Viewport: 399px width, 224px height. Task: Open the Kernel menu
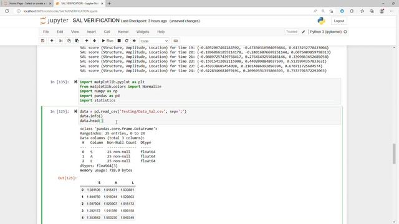pyautogui.click(x=123, y=32)
